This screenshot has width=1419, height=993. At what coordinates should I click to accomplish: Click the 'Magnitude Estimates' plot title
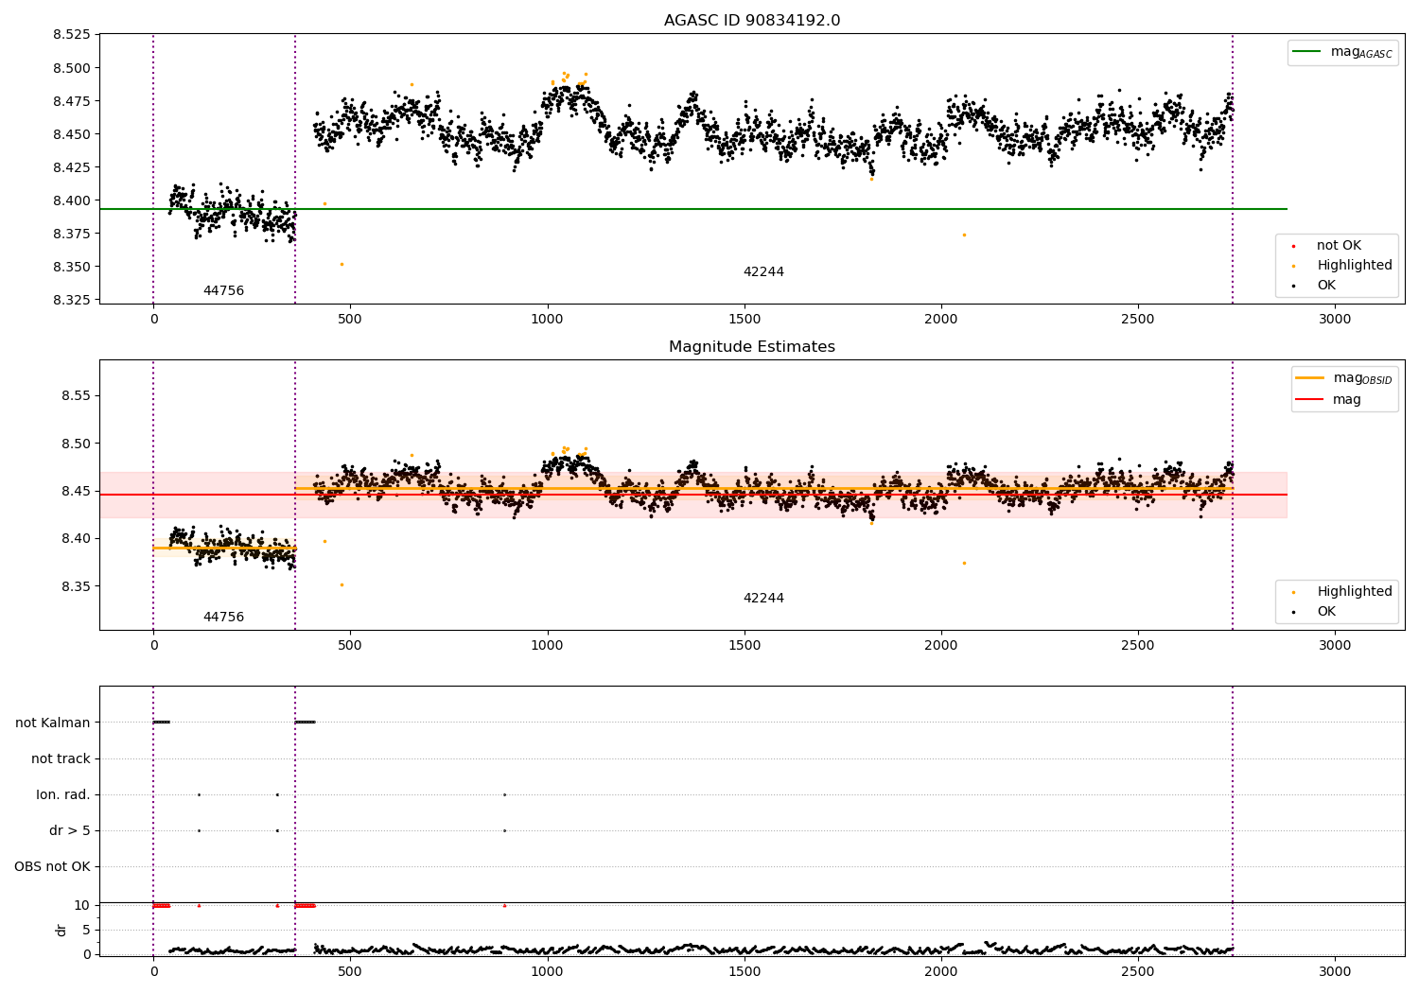(x=751, y=347)
